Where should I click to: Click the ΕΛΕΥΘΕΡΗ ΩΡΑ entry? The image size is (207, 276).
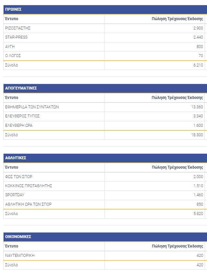(19, 126)
